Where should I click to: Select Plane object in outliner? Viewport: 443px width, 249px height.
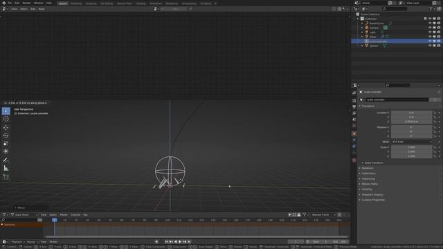[373, 37]
